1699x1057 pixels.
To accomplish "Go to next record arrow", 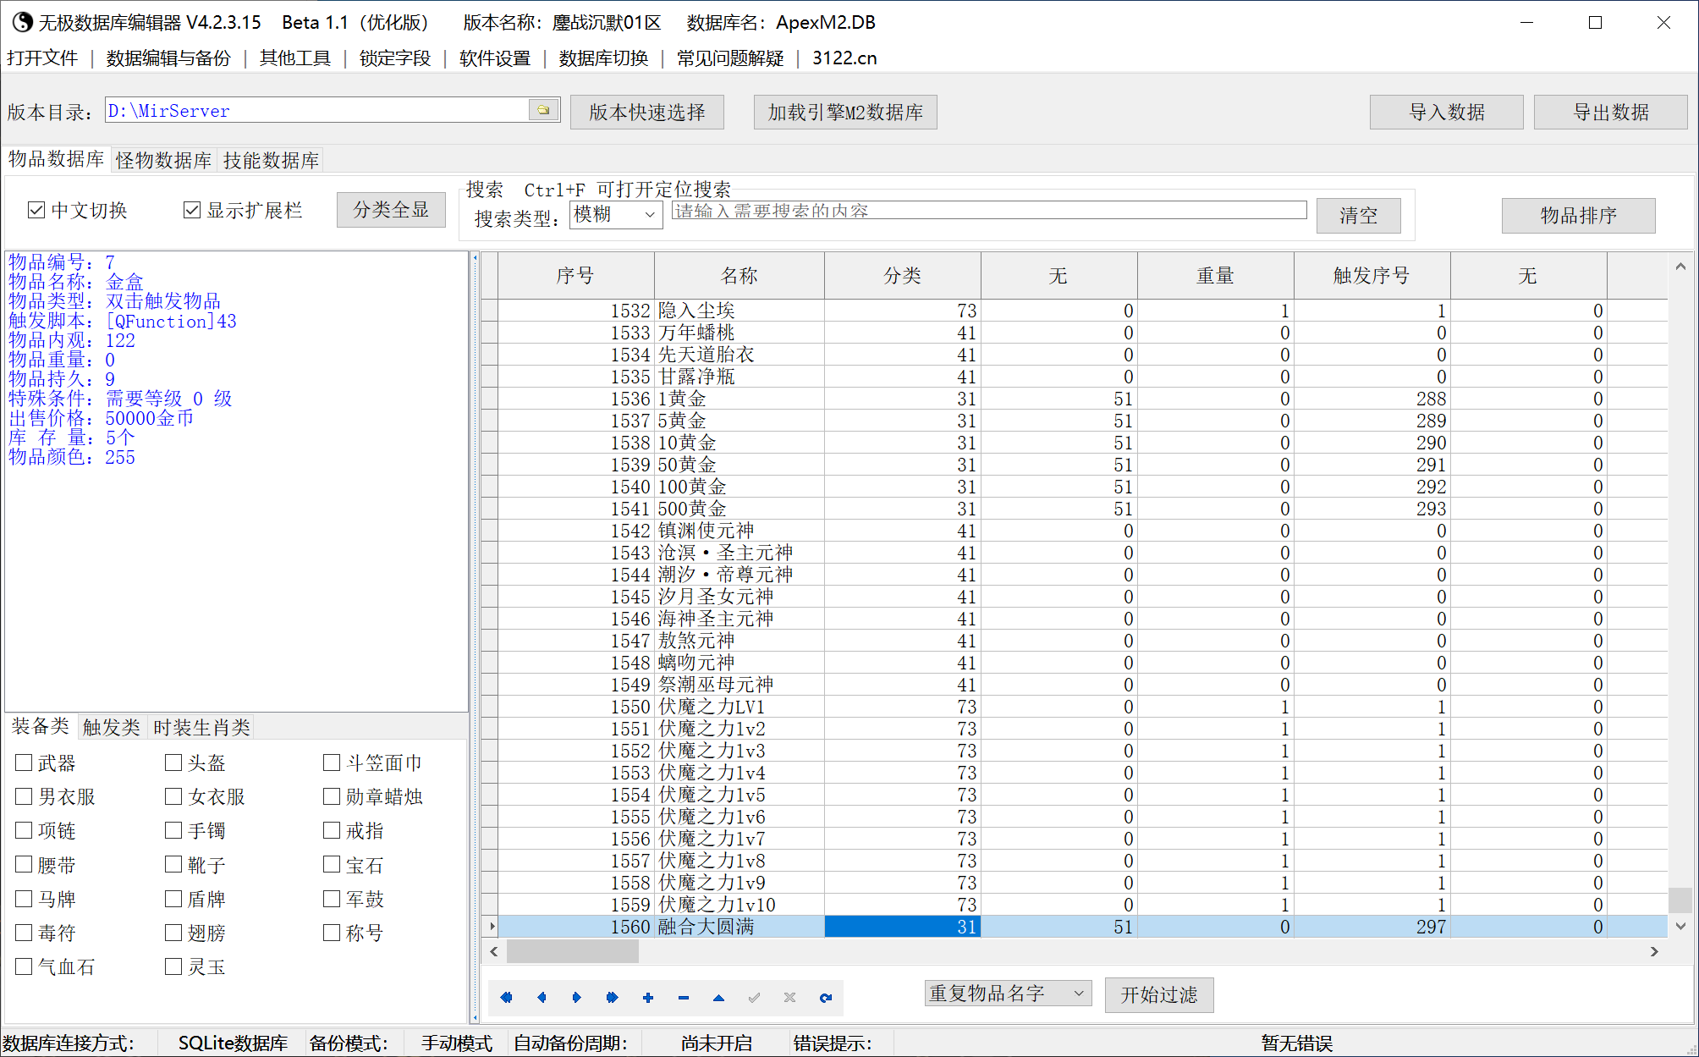I will pos(577,998).
